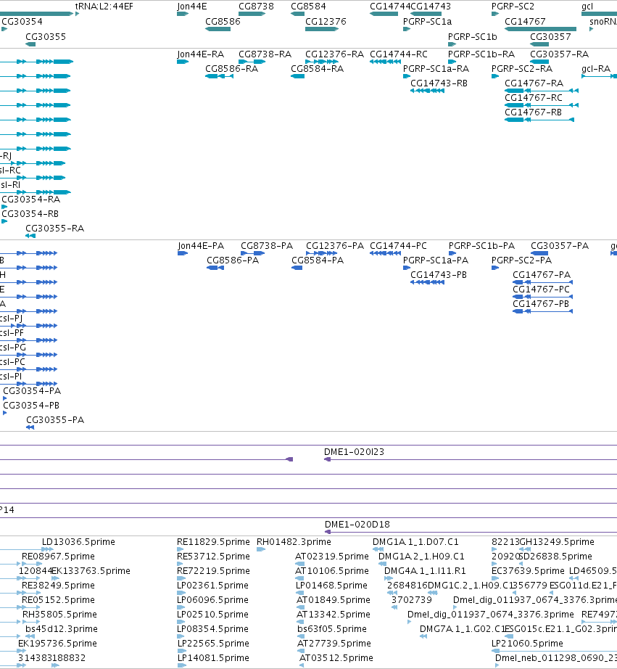Click protein PGRP-SC1a-PA
The height and width of the screenshot is (669, 617).
[436, 260]
